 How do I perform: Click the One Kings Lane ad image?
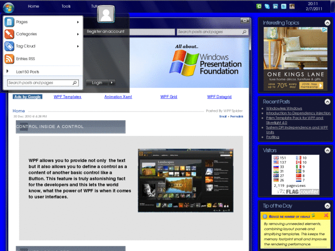pyautogui.click(x=295, y=59)
